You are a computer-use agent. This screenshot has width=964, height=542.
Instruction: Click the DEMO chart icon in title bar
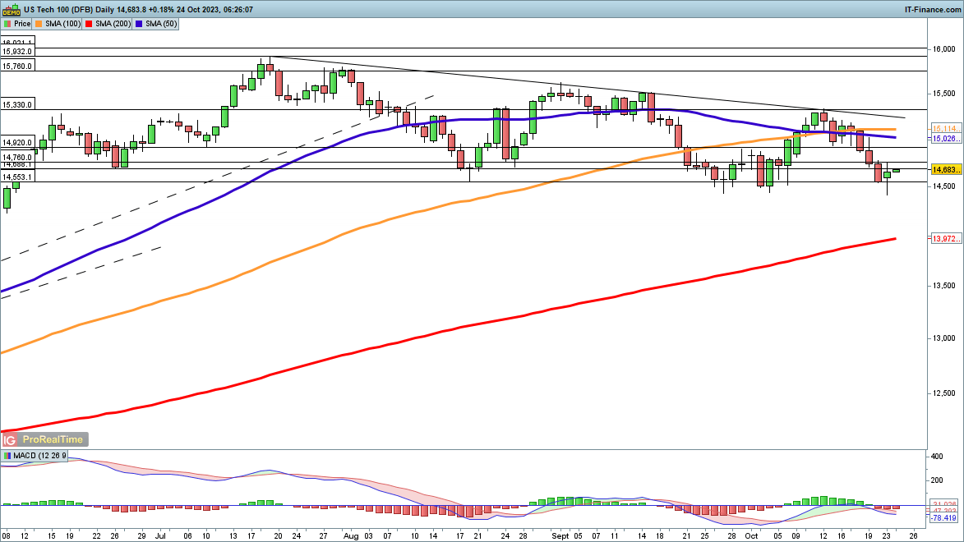(x=11, y=10)
